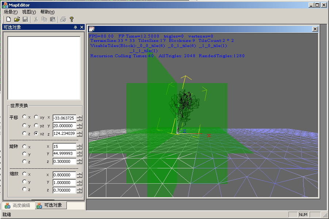Select 旋转 y axis radio button

coord(24,154)
